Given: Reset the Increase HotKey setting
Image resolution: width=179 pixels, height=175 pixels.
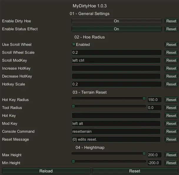Looking at the screenshot, I should 171,68.
